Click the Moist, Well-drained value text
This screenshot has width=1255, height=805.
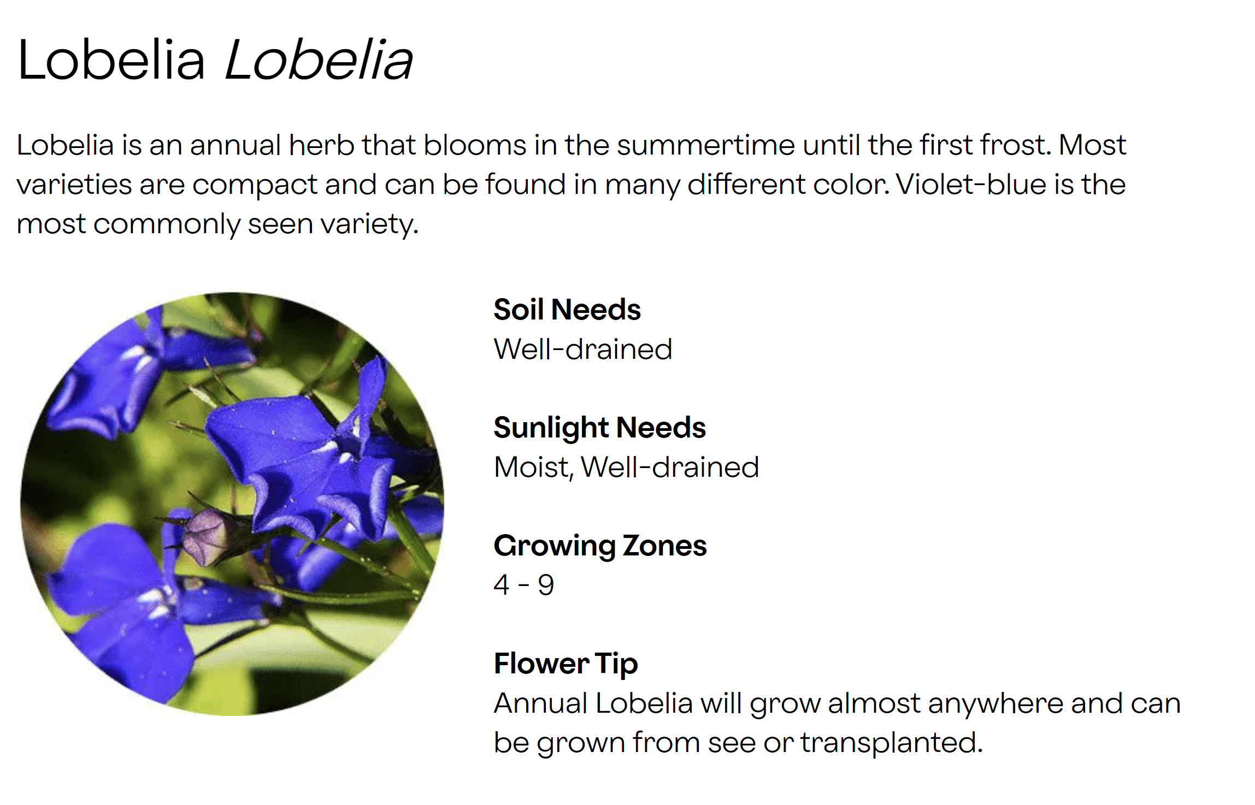pyautogui.click(x=626, y=467)
